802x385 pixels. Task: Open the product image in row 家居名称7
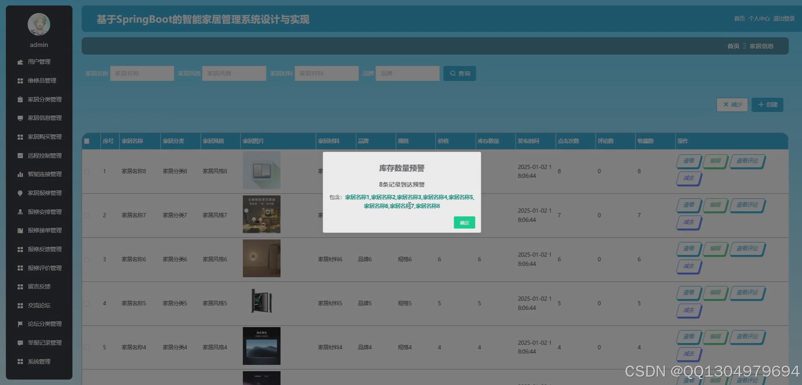[262, 214]
